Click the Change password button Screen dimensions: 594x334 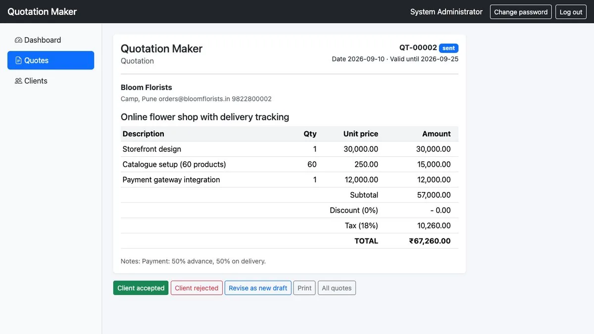pyautogui.click(x=521, y=12)
